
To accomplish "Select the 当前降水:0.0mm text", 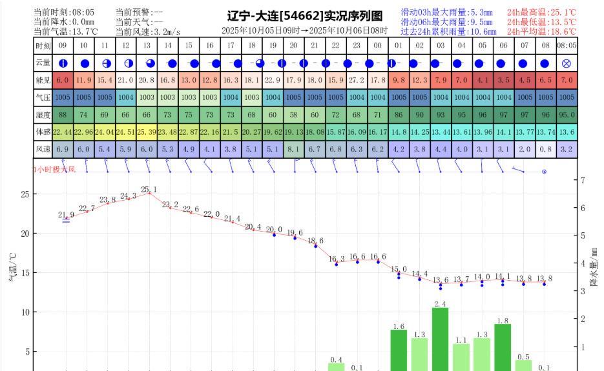I will click(64, 22).
